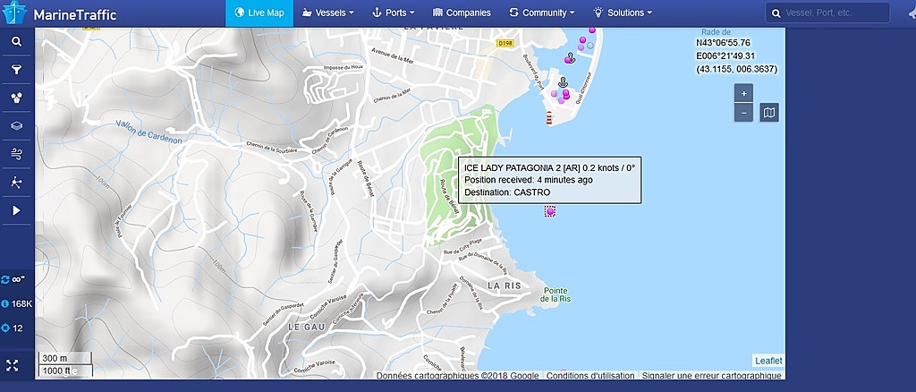Image resolution: width=916 pixels, height=392 pixels.
Task: Toggle the wind weather overlay
Action: coord(17,154)
